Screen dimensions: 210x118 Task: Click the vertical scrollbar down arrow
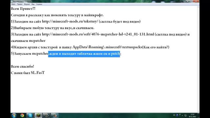pos(198,111)
